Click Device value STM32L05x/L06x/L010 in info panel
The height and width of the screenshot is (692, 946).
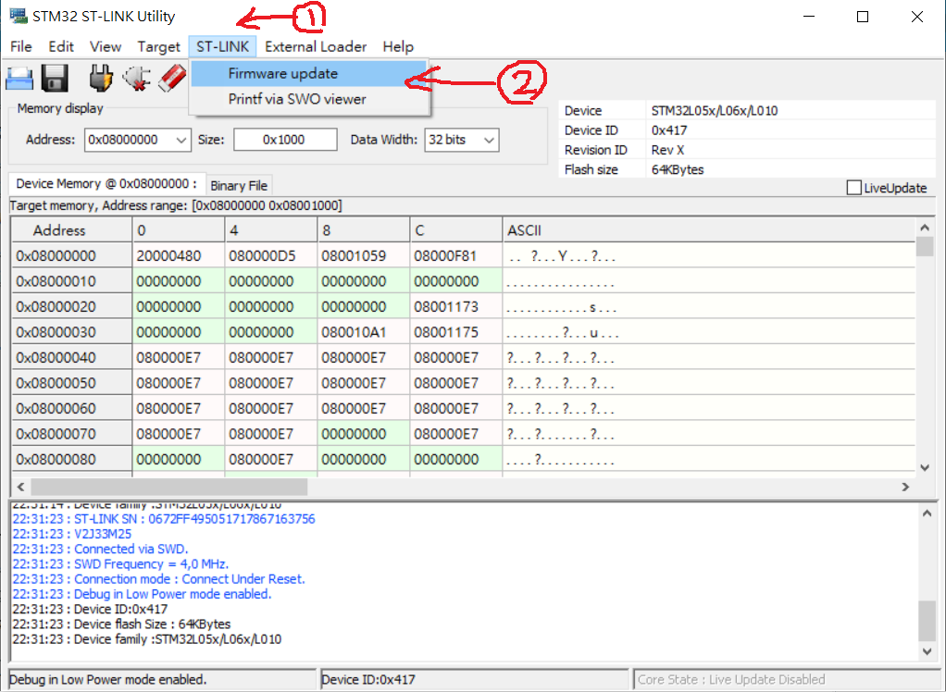[715, 111]
